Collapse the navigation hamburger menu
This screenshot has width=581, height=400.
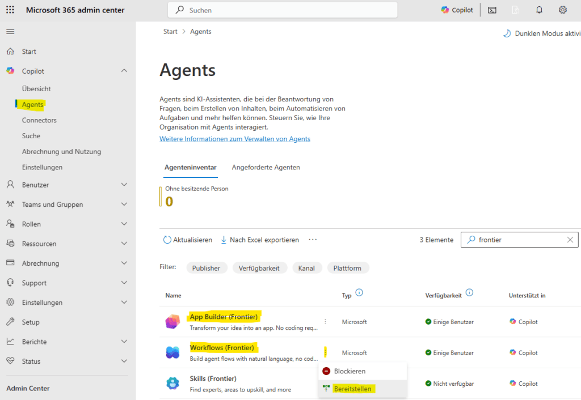point(10,32)
